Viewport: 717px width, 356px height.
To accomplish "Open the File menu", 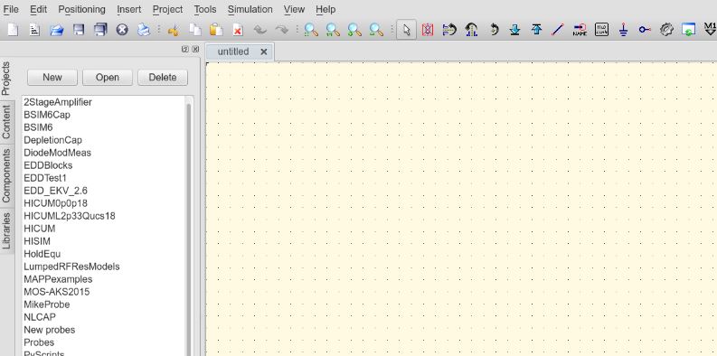I will [11, 9].
